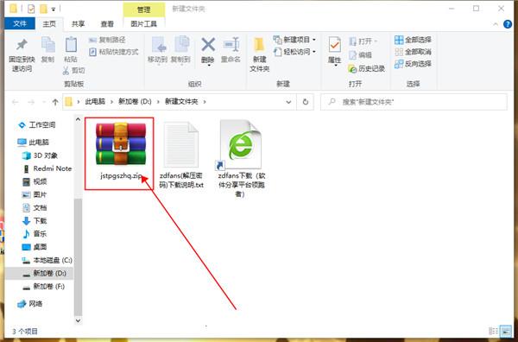This screenshot has width=518, height=342.
Task: Switch to the View (查看) tab
Action: 107,24
